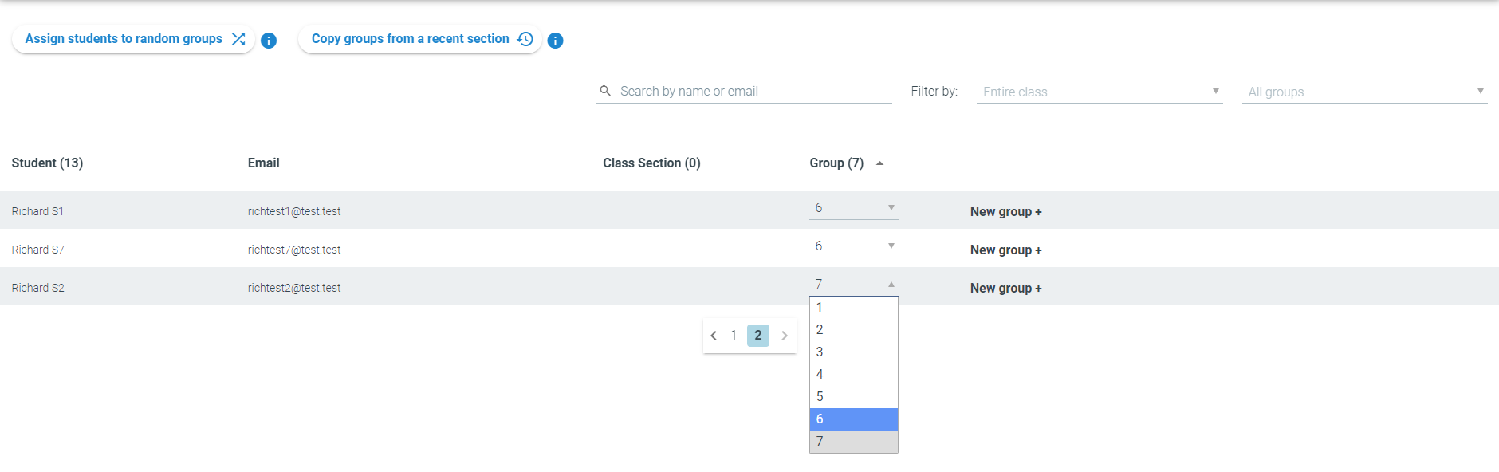
Task: Click the history clock icon for copying groups
Action: [525, 39]
